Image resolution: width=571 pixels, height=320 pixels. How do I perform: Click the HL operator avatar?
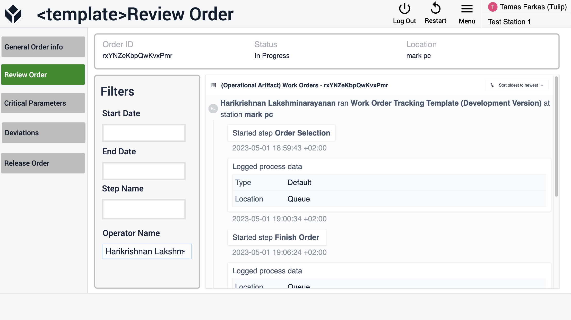click(x=213, y=109)
